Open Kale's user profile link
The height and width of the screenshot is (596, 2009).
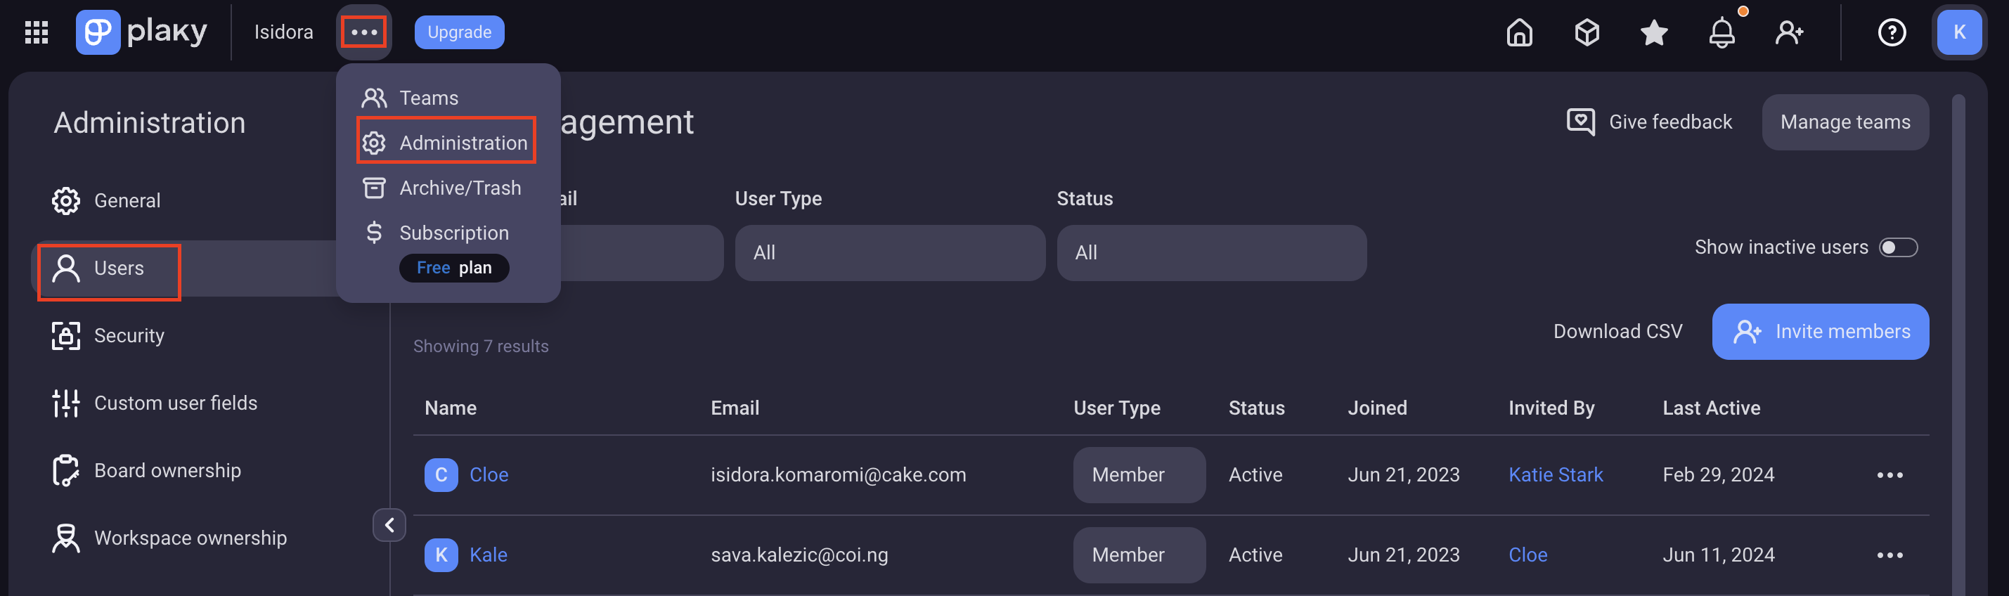click(x=489, y=555)
